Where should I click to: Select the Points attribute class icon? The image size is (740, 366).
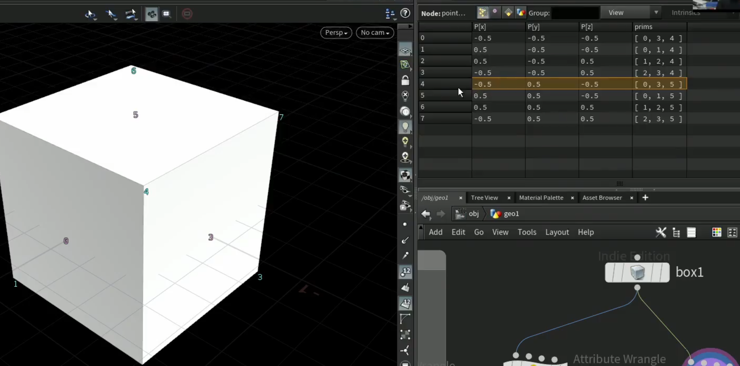coord(483,13)
